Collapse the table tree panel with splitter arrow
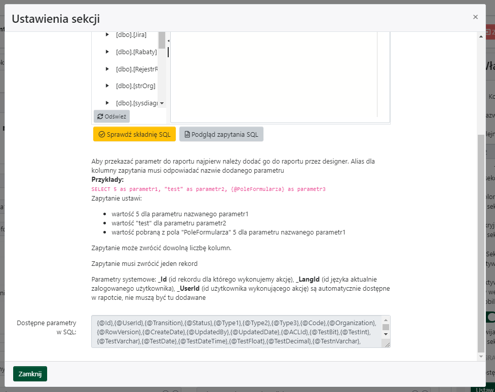 168,41
